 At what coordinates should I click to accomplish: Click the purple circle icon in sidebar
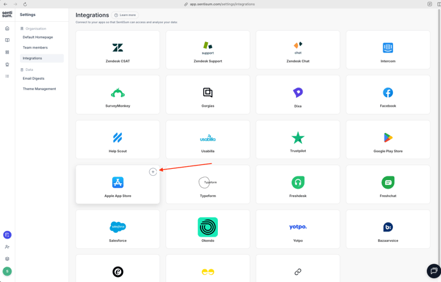(x=7, y=235)
